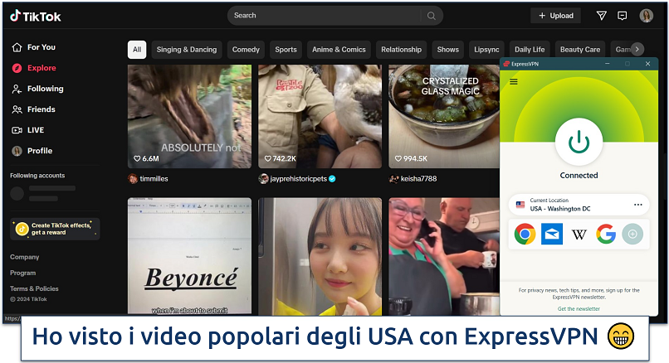Screen dimensions: 669x363
Task: Click jayprehistoricpets avatar icon
Action: click(263, 178)
